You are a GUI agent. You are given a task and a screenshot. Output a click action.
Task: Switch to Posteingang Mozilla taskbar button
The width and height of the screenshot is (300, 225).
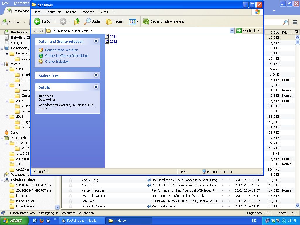pyautogui.click(x=81, y=221)
